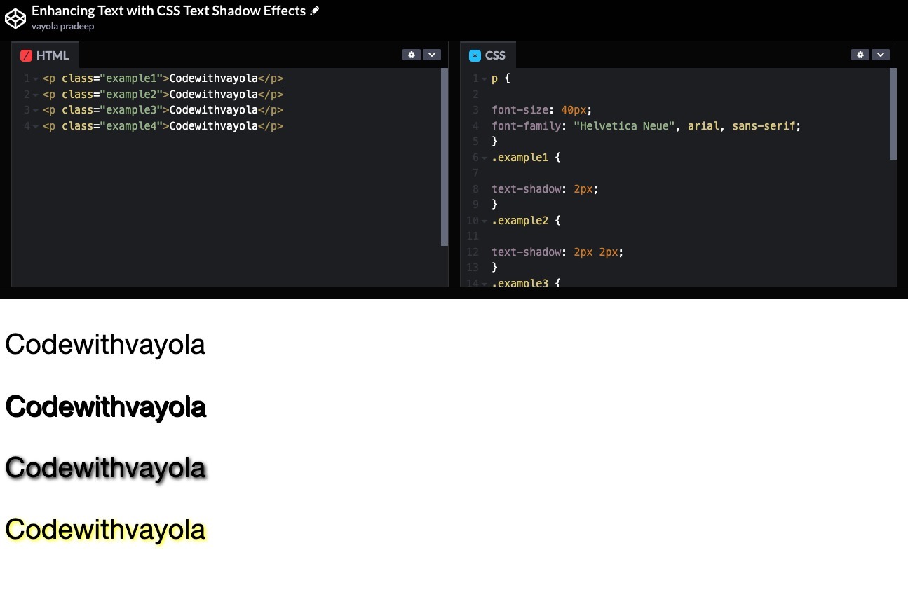Click the CSS editor vertical scrollbar
The image size is (908, 590).
(893, 114)
